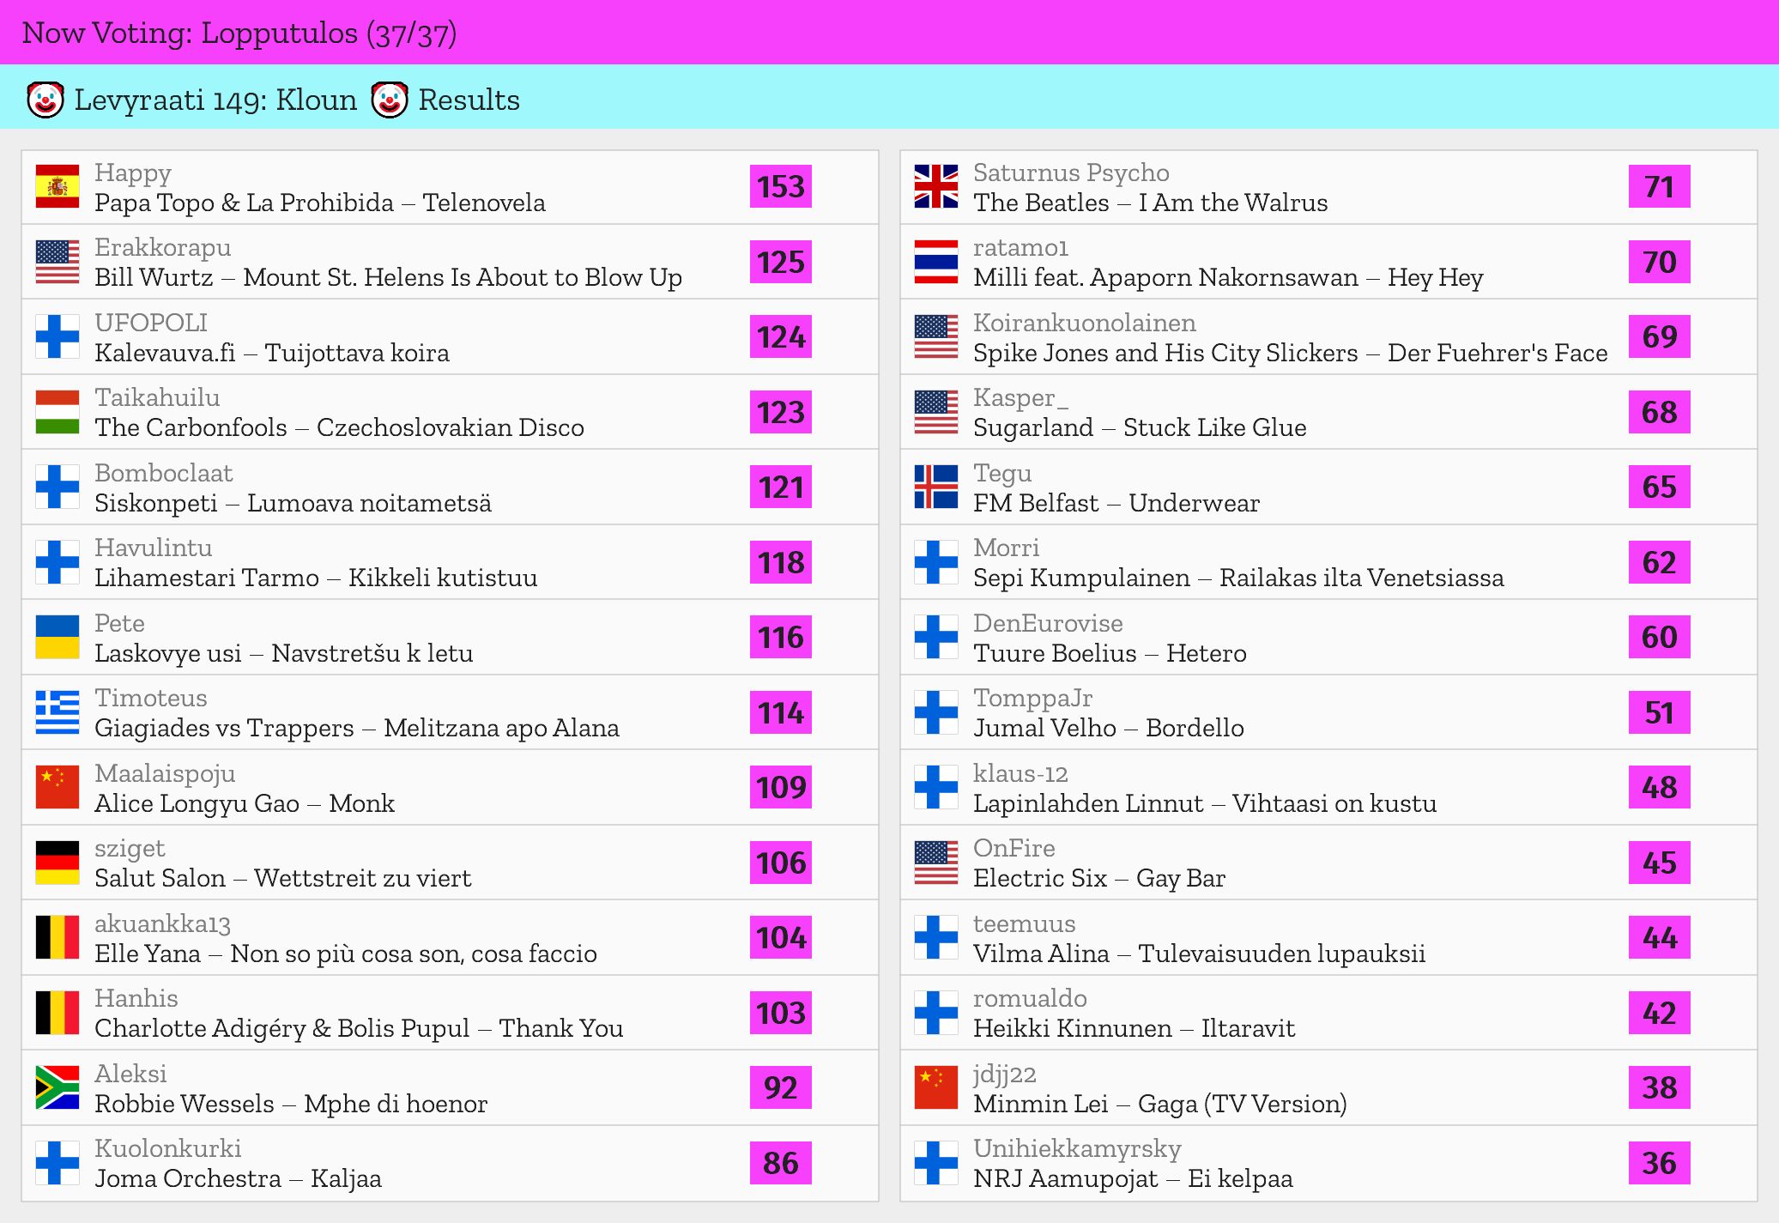Click the Spanish flag beside Happy's entry
This screenshot has width=1779, height=1223.
(57, 187)
